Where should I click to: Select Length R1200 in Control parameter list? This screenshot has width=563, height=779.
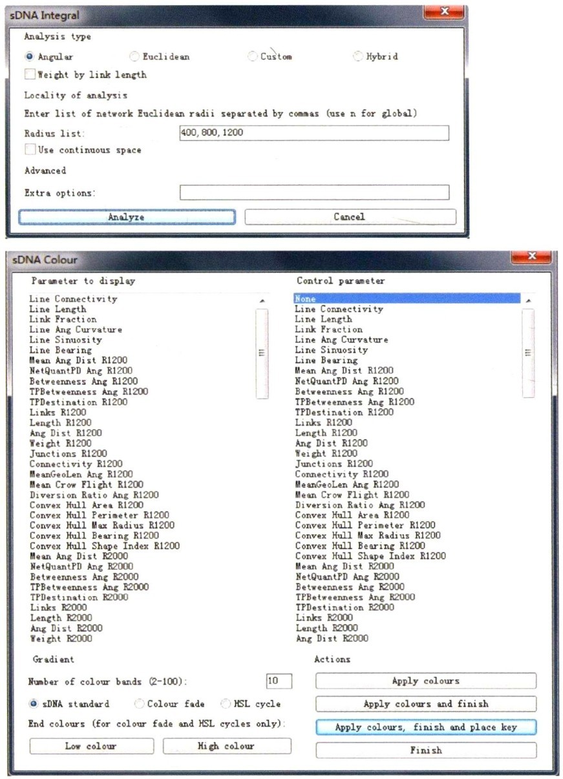click(326, 433)
